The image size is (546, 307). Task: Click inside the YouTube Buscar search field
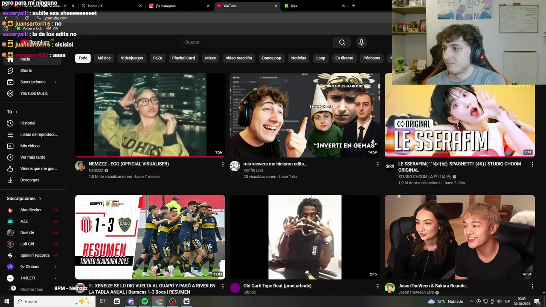[x=257, y=42]
